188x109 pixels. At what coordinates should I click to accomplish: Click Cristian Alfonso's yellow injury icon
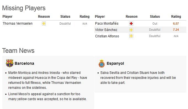[131, 36]
